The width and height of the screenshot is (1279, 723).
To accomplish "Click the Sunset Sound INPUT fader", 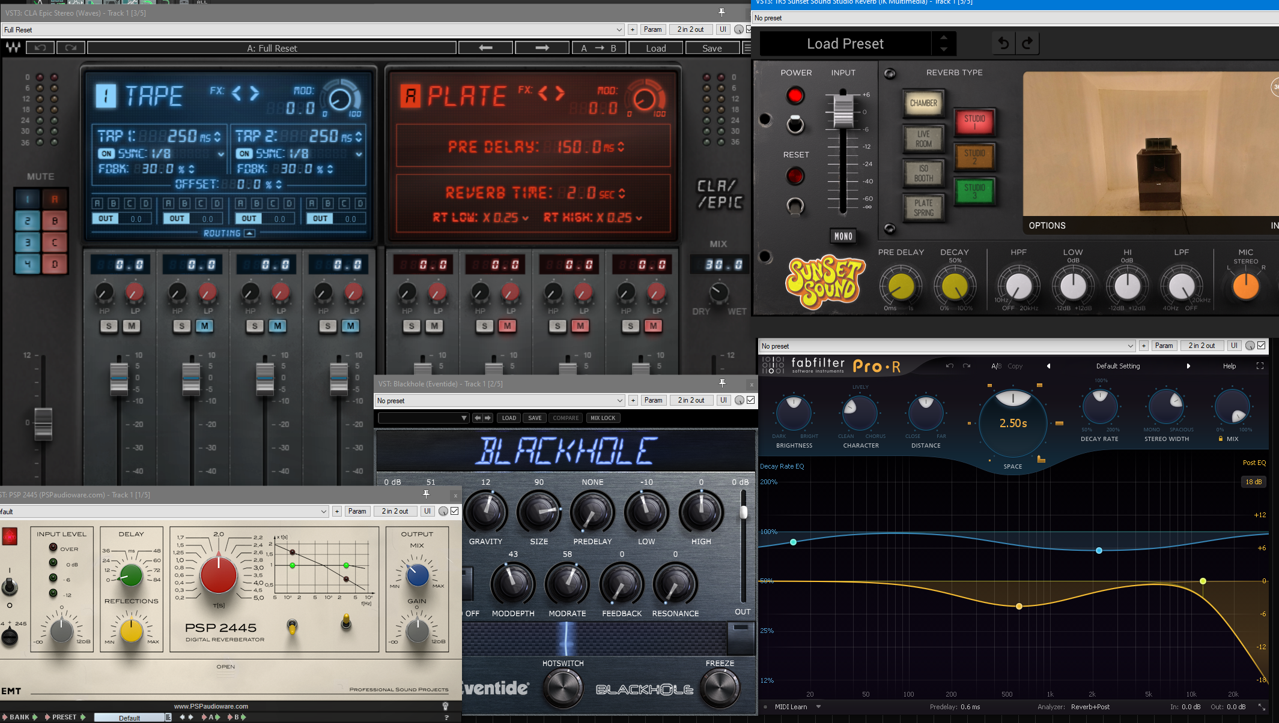I will tap(843, 111).
